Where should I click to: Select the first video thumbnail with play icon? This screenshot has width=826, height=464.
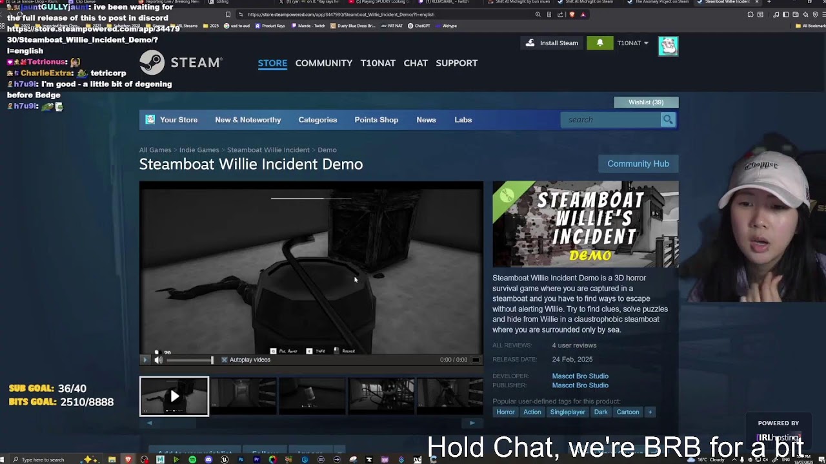click(174, 396)
